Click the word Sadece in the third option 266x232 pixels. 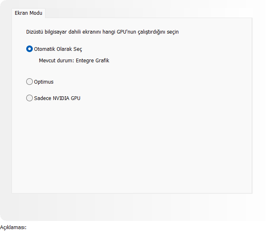(x=42, y=98)
